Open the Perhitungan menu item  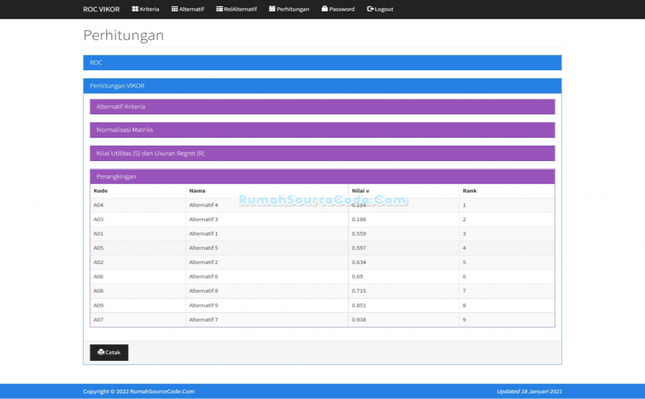point(288,9)
